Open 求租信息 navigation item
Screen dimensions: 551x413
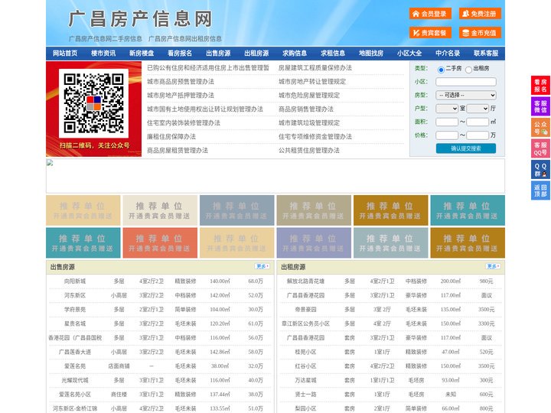click(333, 54)
